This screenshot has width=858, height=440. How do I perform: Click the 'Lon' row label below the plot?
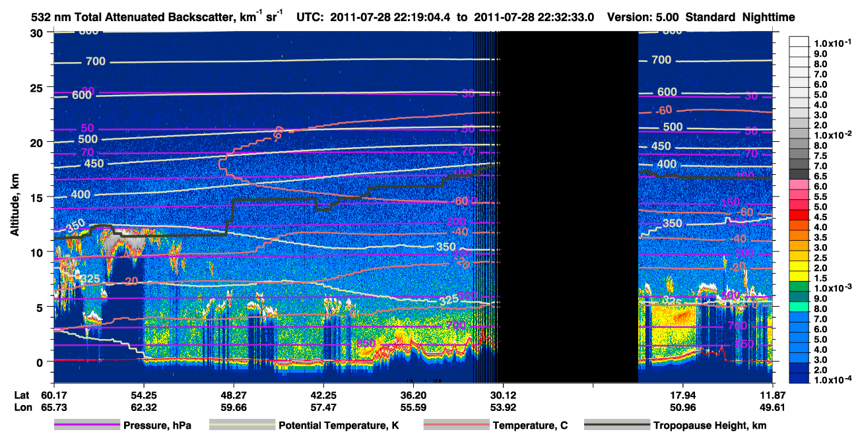(x=22, y=407)
